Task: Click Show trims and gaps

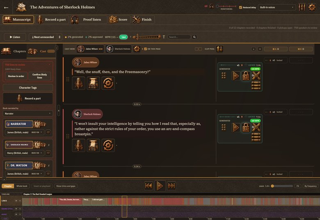Action: click(66, 186)
